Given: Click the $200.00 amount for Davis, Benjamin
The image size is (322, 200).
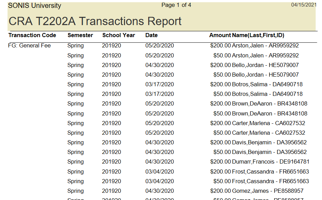Looking at the screenshot, I should (x=221, y=143).
